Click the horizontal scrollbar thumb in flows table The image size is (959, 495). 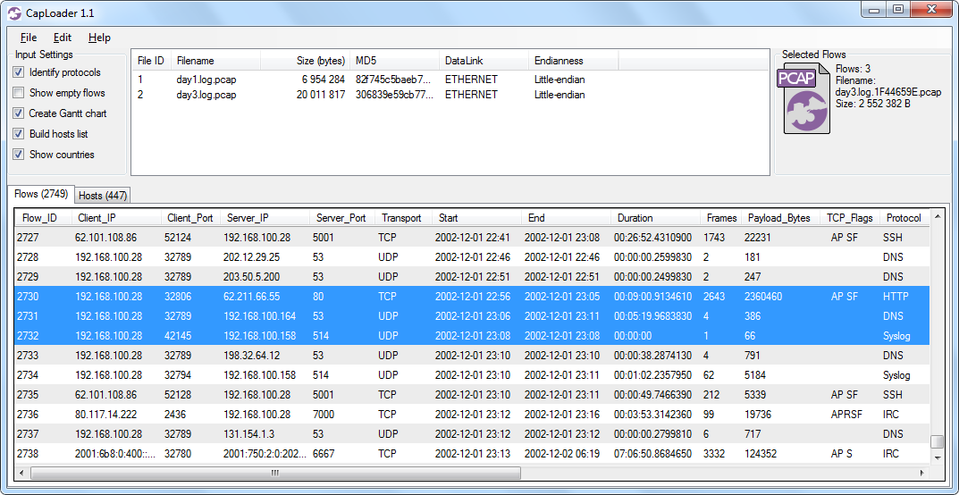tap(275, 473)
